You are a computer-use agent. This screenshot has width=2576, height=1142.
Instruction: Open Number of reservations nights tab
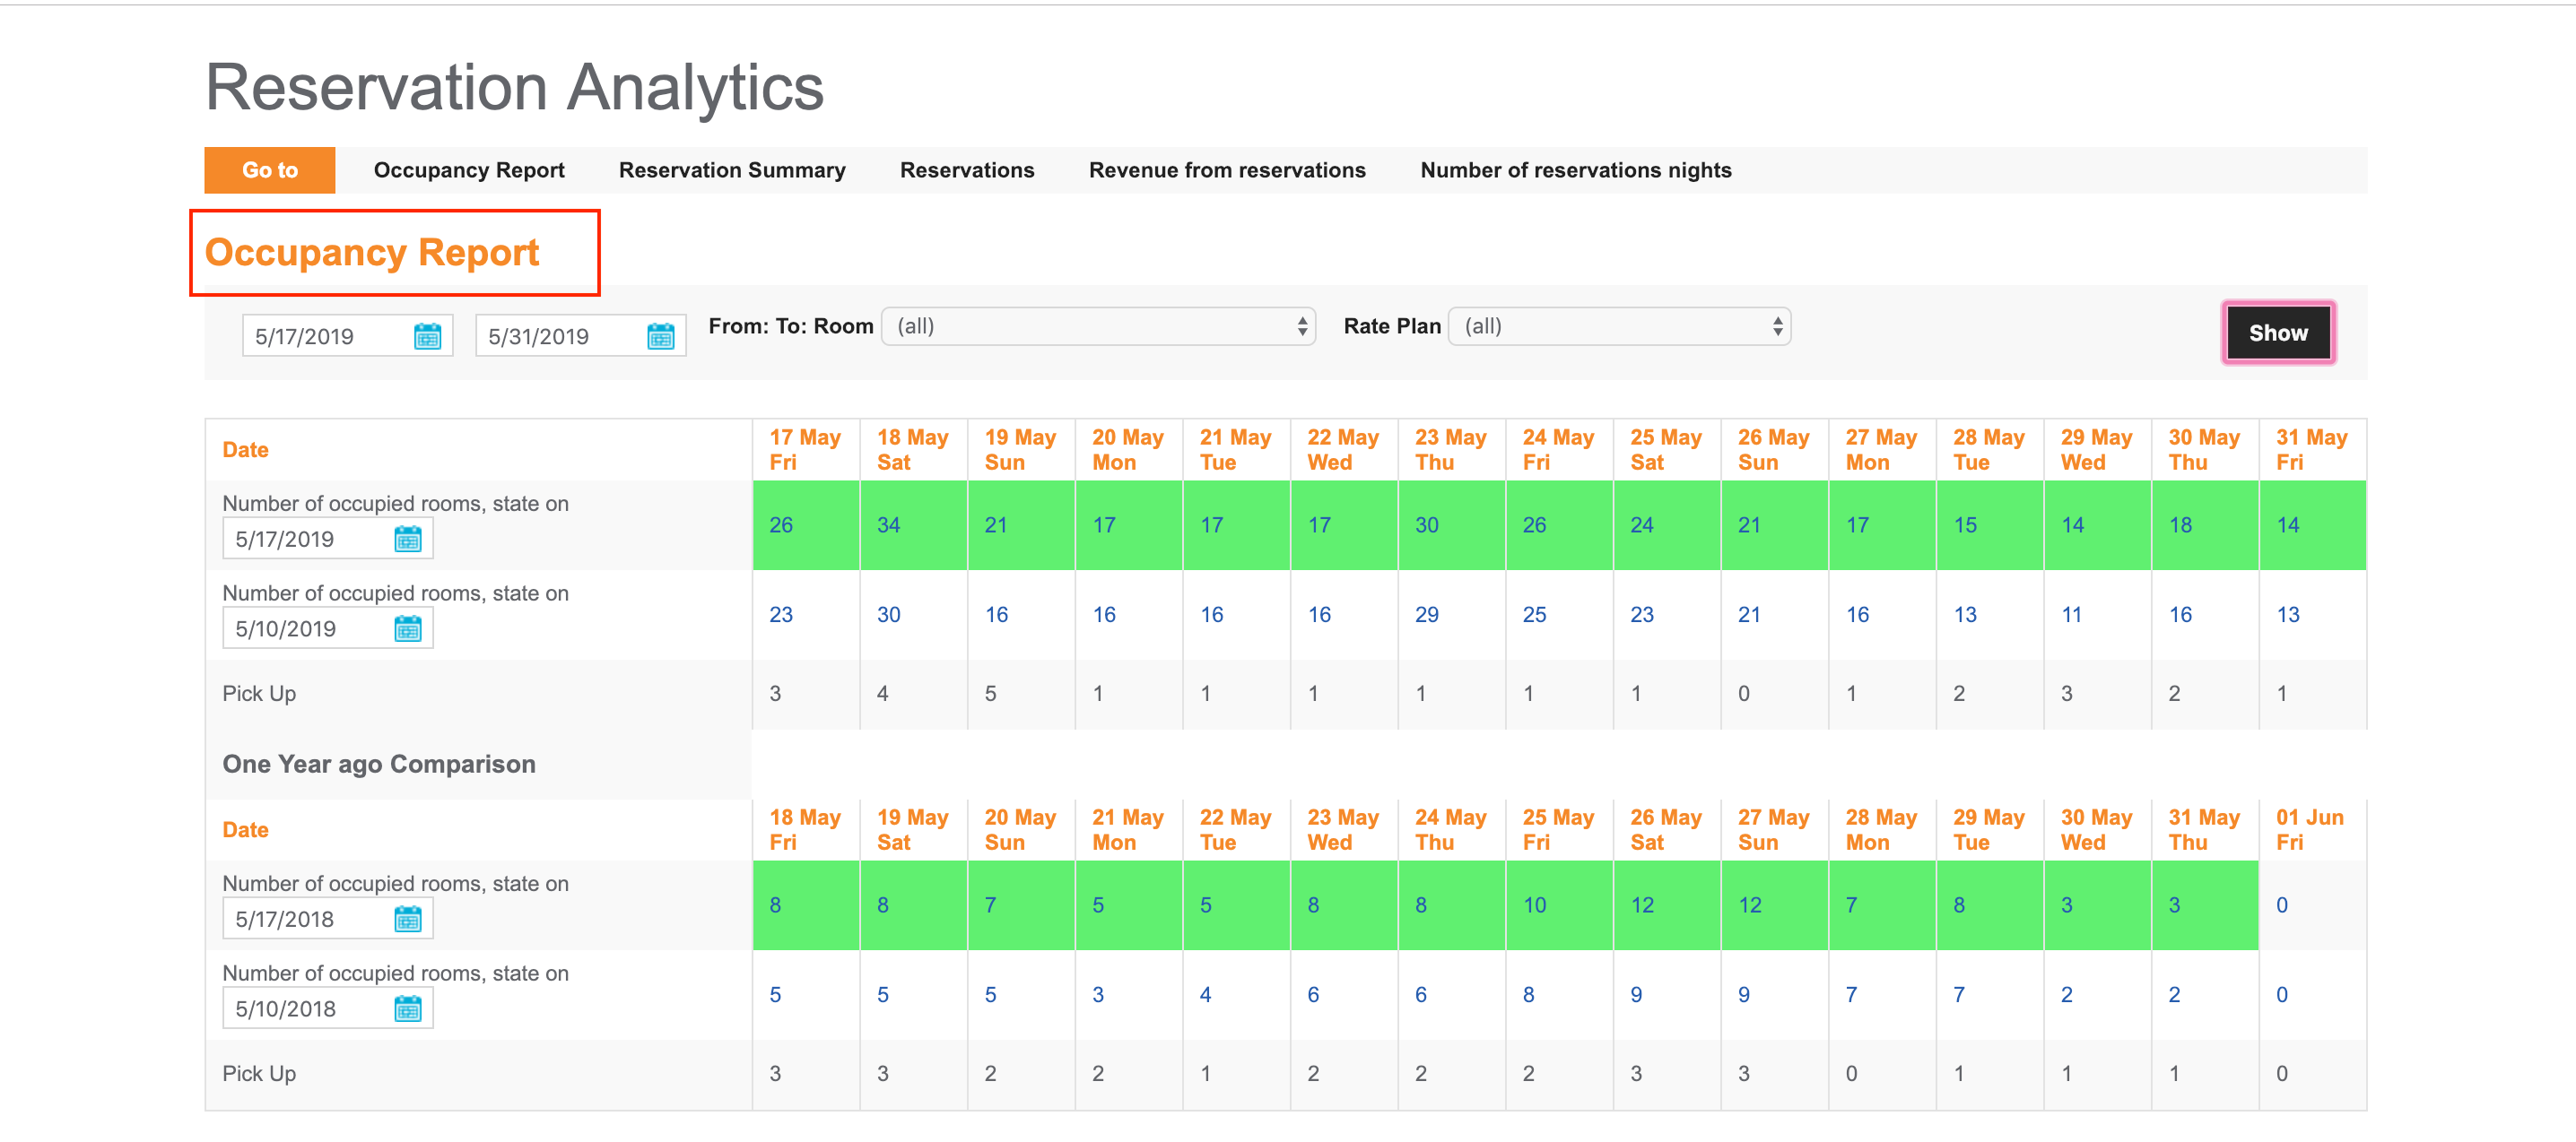1575,171
